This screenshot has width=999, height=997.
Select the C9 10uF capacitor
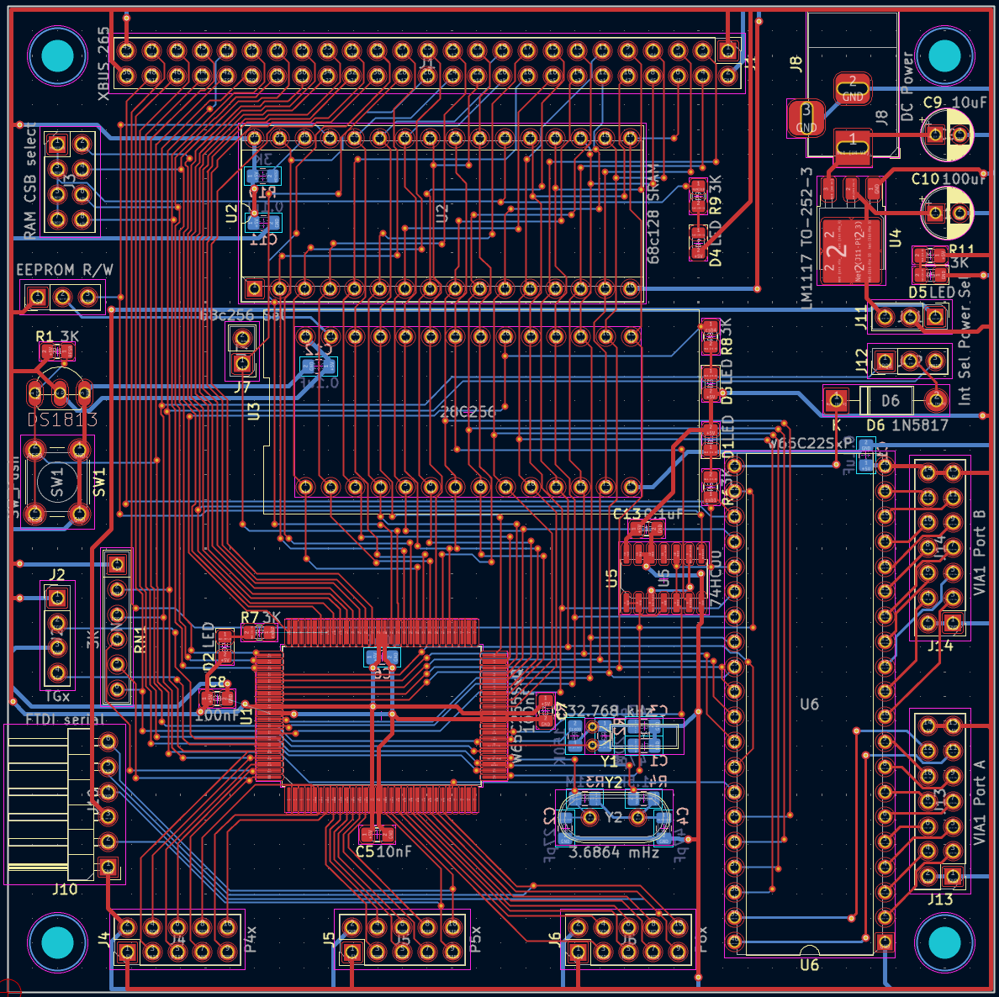tap(947, 135)
